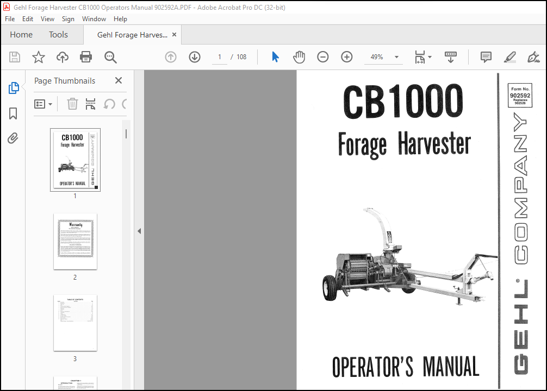The image size is (547, 391).
Task: Select page 1 thumbnail
Action: [x=76, y=160]
